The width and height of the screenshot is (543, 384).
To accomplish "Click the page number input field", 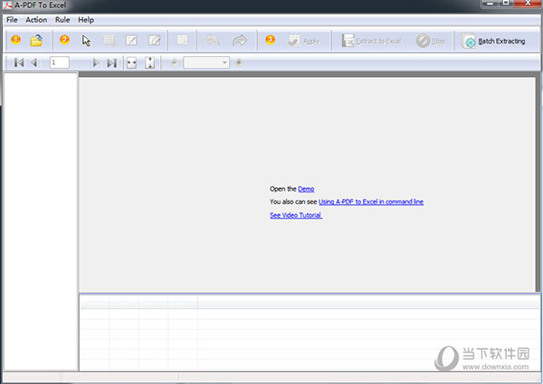I will click(x=60, y=62).
